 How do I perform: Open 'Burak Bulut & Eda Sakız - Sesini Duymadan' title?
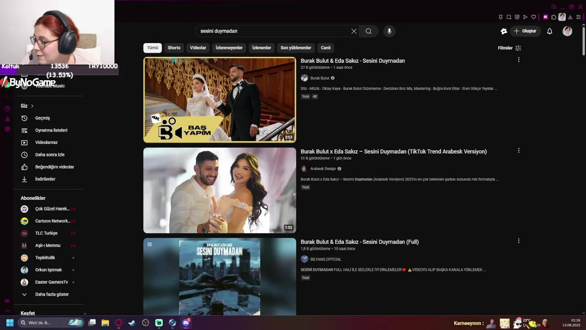tap(353, 60)
